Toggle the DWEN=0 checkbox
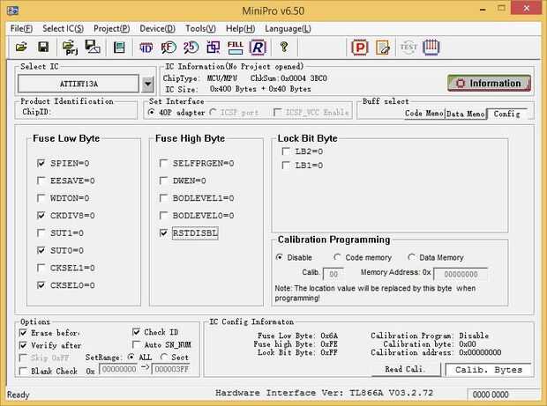547x406 pixels. [x=163, y=181]
